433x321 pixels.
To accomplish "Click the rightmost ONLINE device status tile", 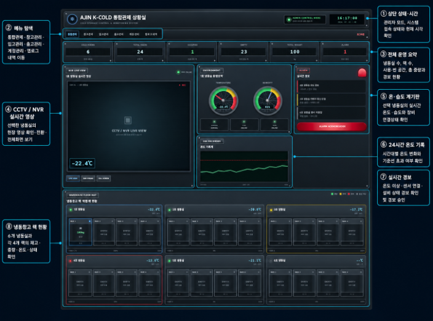I will coord(274,124).
